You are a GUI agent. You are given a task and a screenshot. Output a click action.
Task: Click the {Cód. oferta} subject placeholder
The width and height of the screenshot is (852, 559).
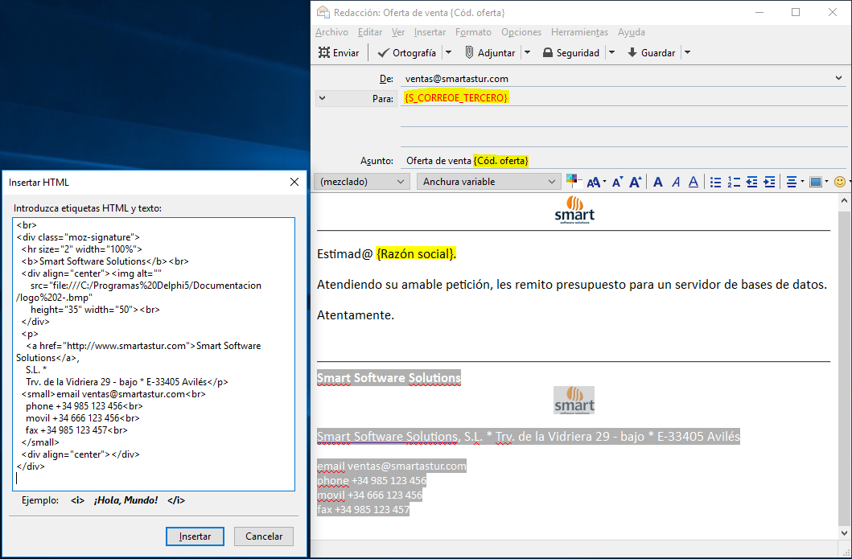click(500, 161)
